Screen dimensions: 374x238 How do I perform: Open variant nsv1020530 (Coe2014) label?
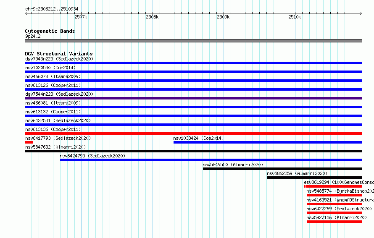(50, 68)
